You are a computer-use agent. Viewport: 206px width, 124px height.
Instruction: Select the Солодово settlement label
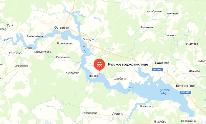pos(89,39)
